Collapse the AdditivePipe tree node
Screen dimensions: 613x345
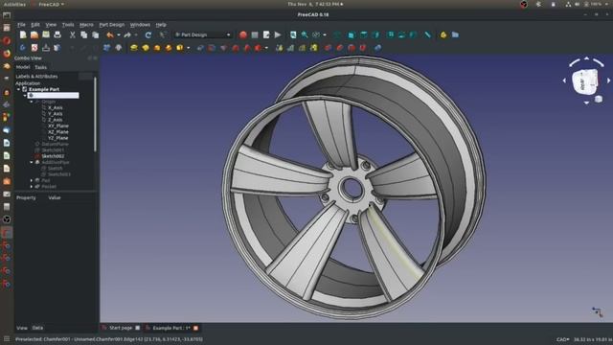pos(32,162)
